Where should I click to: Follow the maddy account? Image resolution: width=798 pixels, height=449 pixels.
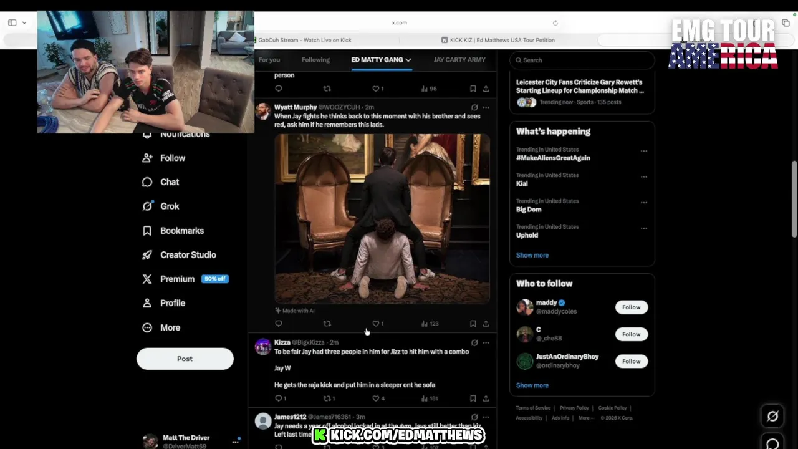[x=631, y=307]
